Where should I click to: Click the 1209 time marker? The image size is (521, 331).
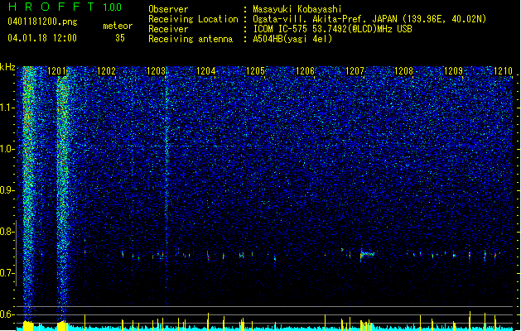(x=454, y=70)
